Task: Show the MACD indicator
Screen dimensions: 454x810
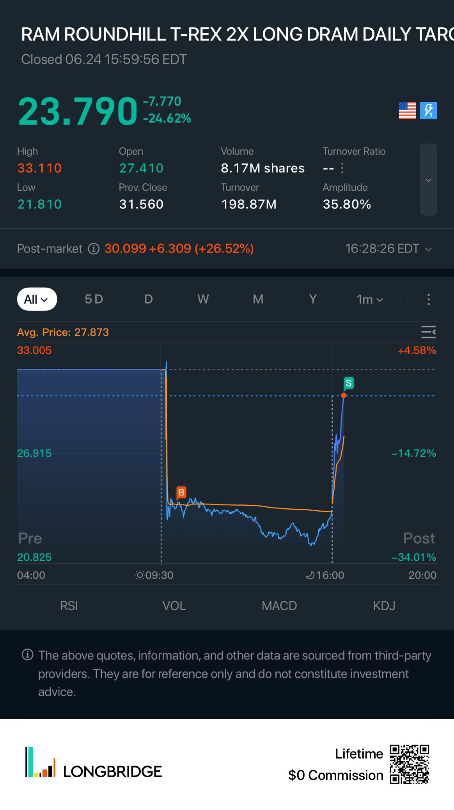Action: coord(279,606)
